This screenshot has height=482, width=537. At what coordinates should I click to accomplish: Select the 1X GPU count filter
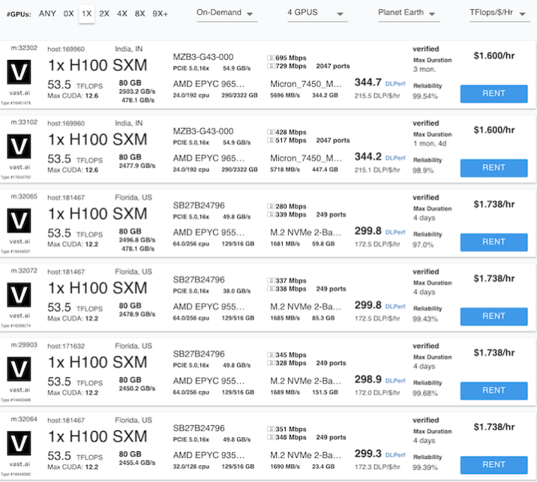pyautogui.click(x=87, y=13)
